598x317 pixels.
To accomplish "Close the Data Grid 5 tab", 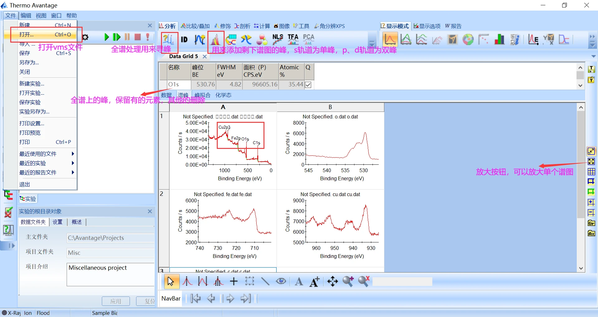I will click(205, 57).
